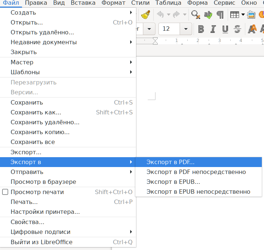Choose Выйти из LibreOffice
Viewport: 264px width, 250px height.
(68, 242)
